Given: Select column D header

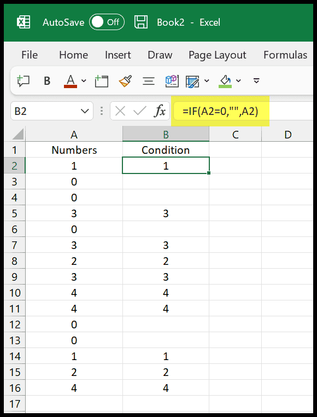Looking at the screenshot, I should pos(287,134).
